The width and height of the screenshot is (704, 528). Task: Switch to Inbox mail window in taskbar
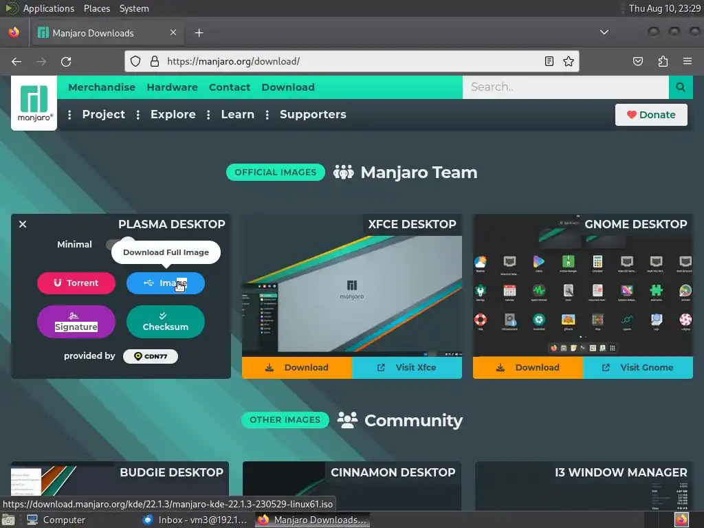tap(195, 520)
